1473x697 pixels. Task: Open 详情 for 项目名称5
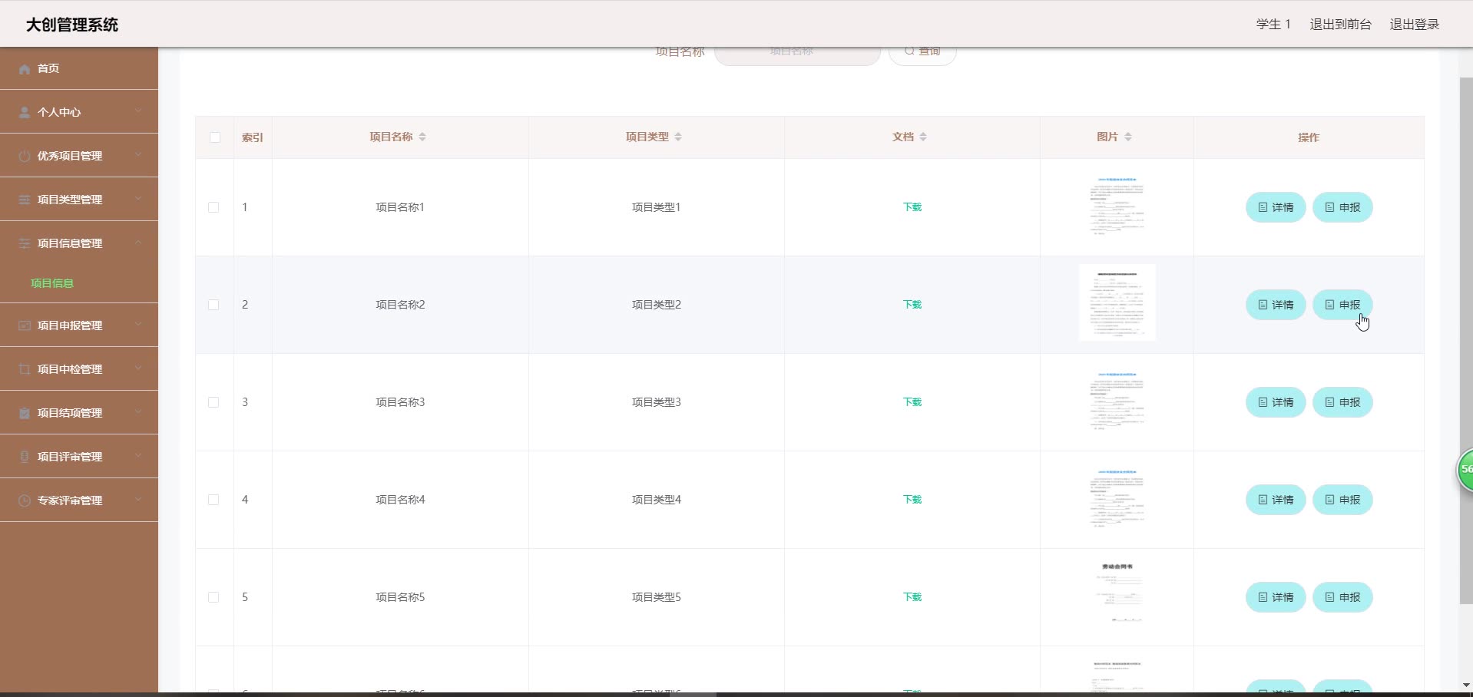1276,597
